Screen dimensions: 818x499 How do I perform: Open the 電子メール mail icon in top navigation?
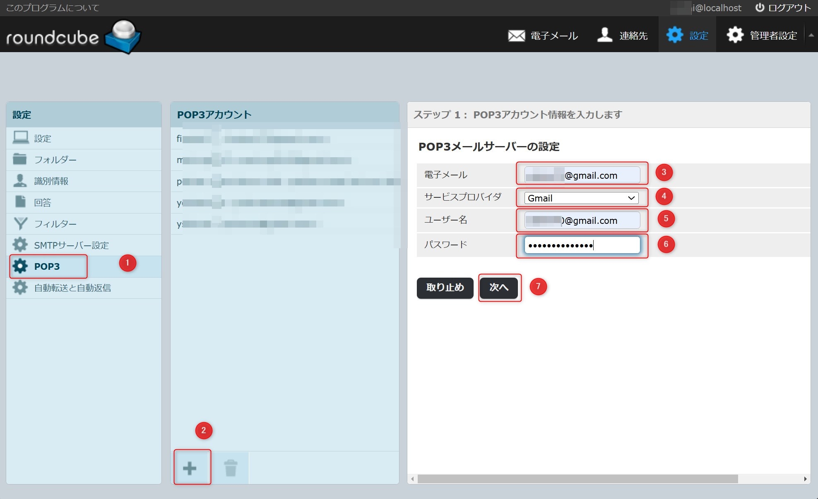516,36
